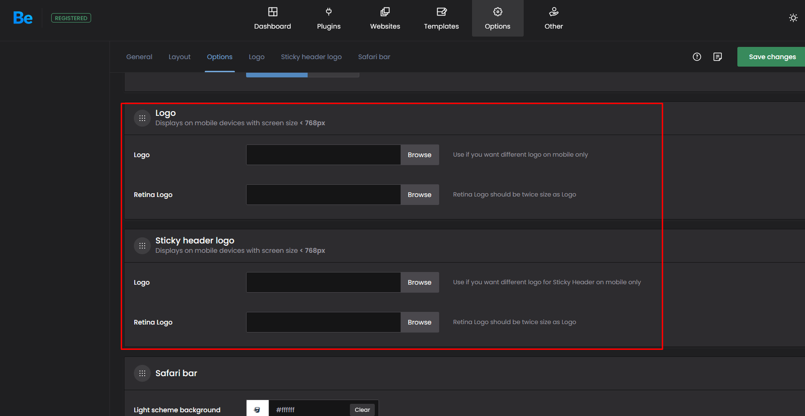Go to the Websites section
Viewport: 805px width, 416px height.
click(385, 18)
